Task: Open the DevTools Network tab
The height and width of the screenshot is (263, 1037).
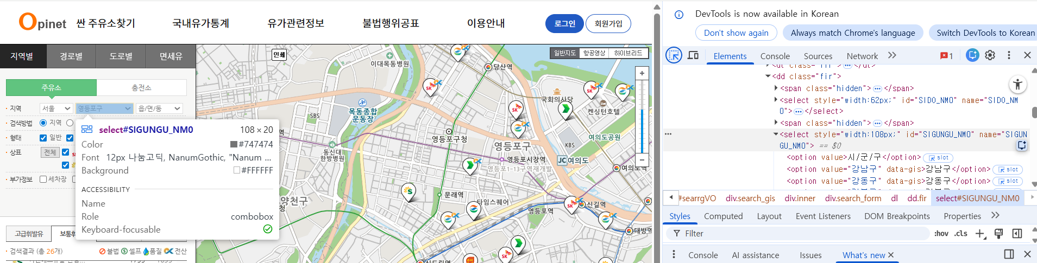Action: 862,56
